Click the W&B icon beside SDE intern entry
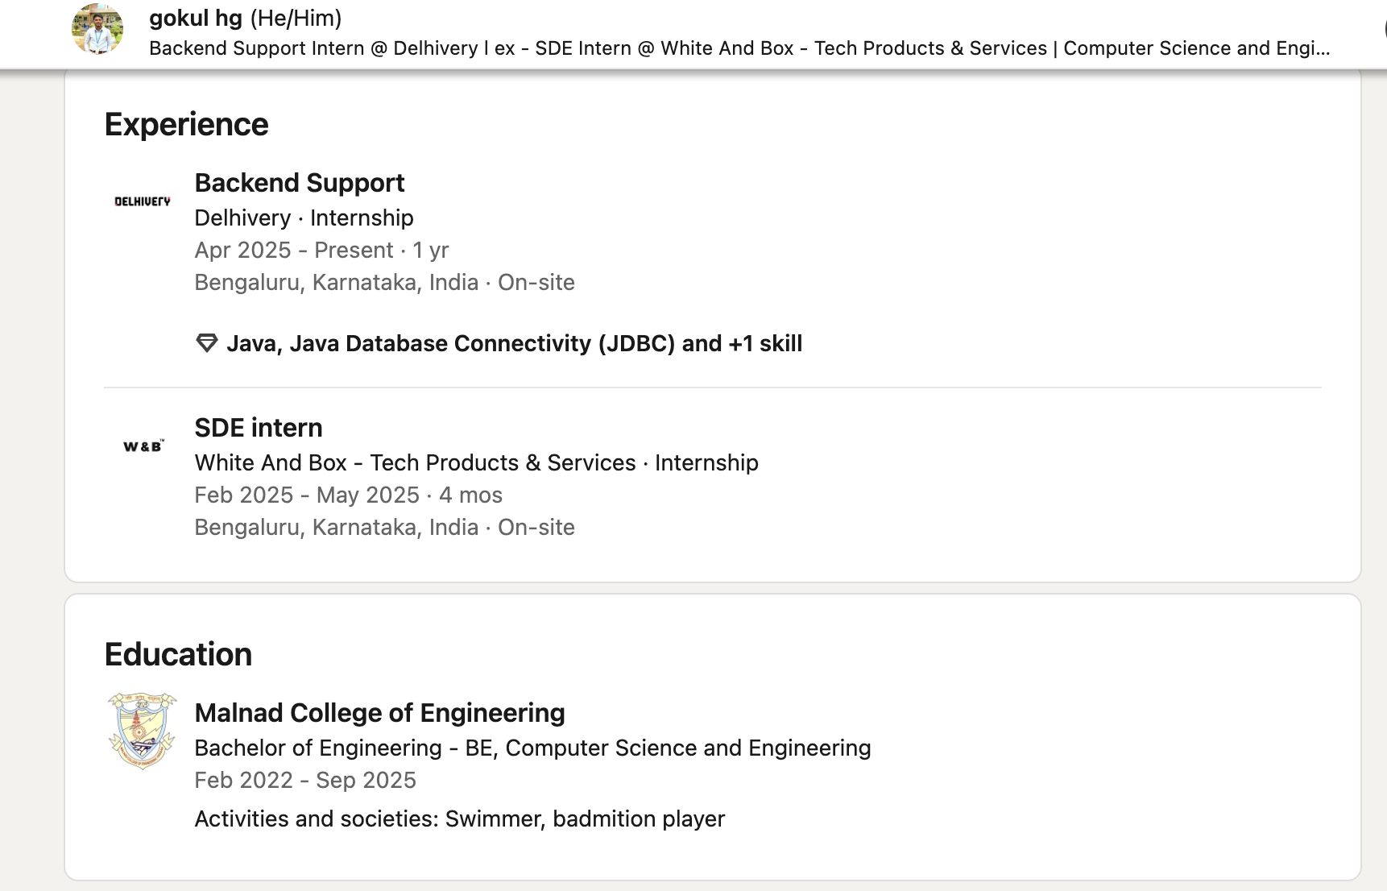This screenshot has width=1387, height=891. [x=142, y=444]
